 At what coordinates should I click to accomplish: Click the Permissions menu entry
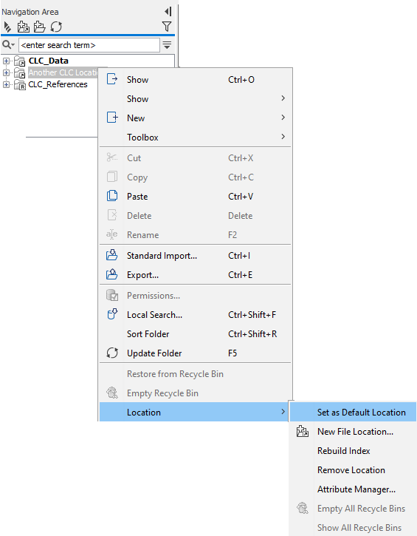click(x=195, y=296)
